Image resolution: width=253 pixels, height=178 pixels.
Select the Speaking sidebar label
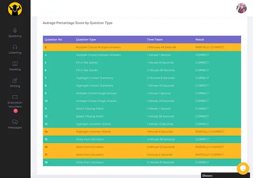[x=15, y=36]
